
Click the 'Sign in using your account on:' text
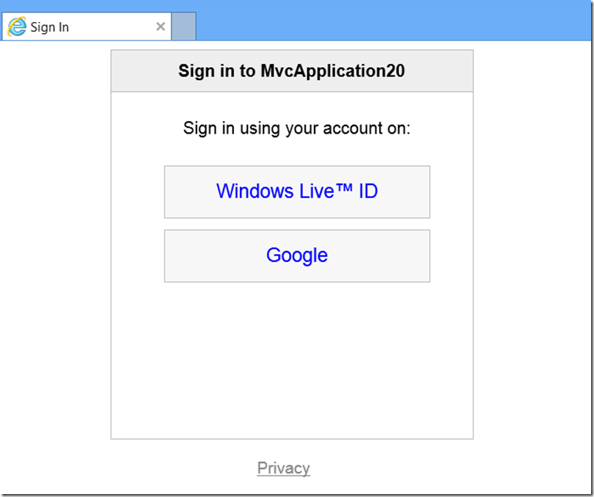[x=296, y=128]
